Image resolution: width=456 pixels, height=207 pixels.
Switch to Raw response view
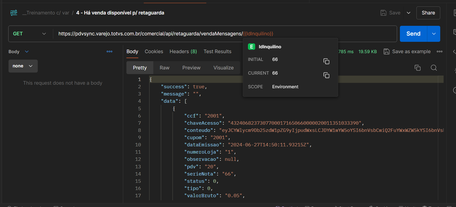[164, 68]
